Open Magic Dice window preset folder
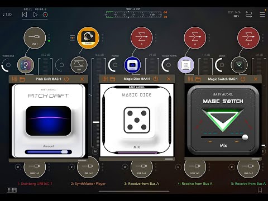268x201 pixels. tap(113, 79)
